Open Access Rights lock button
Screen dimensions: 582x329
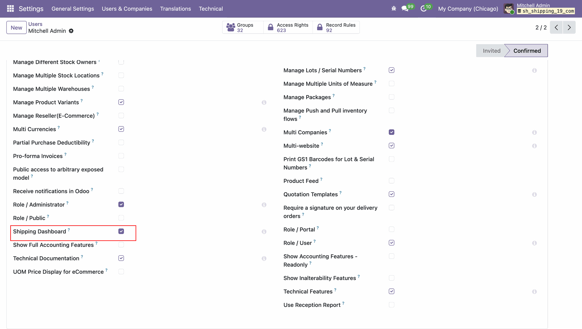tap(288, 28)
